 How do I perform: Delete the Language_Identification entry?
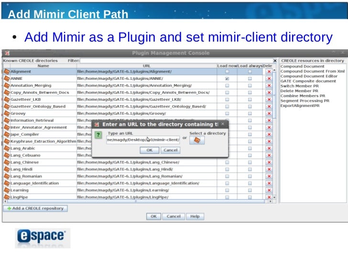[269, 184]
